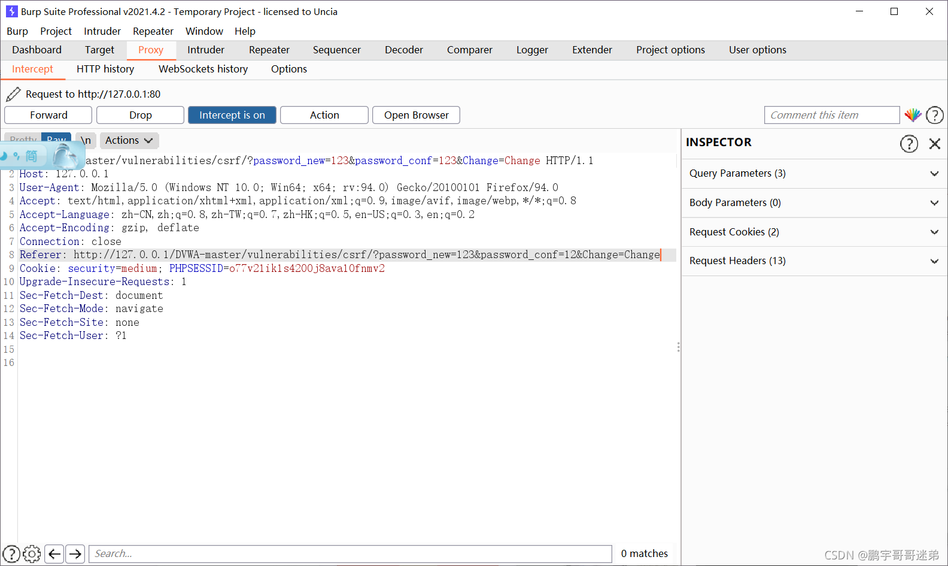Click the Cookie header line
The height and width of the screenshot is (566, 948).
pyautogui.click(x=202, y=268)
